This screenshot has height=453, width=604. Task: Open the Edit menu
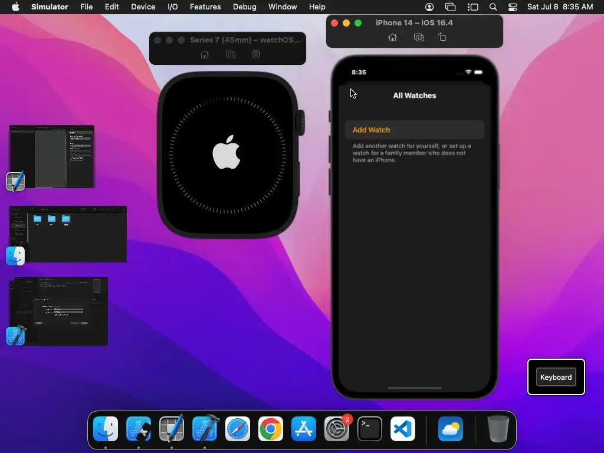click(x=111, y=7)
